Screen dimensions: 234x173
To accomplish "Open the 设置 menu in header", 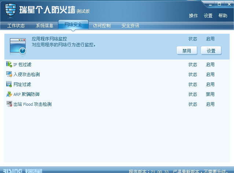I will coord(208,16).
